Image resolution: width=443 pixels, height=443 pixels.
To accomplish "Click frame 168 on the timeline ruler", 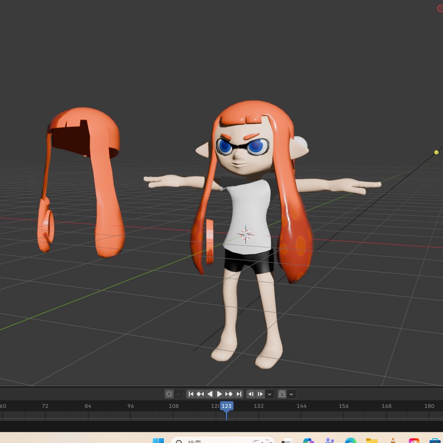I will [x=386, y=406].
